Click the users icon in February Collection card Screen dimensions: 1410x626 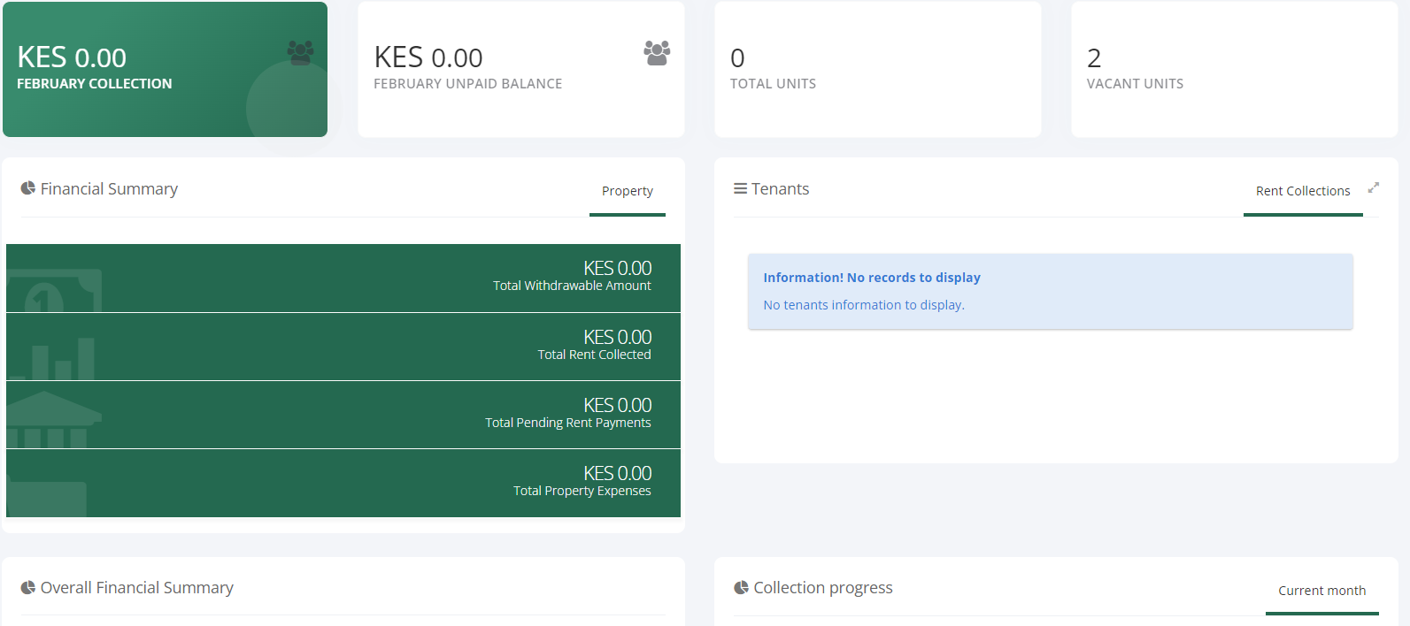pos(300,53)
